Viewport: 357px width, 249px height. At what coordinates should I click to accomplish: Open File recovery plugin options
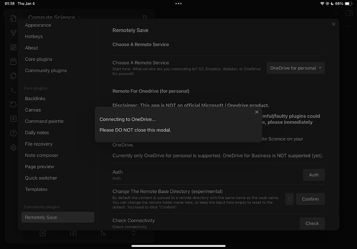coord(39,144)
